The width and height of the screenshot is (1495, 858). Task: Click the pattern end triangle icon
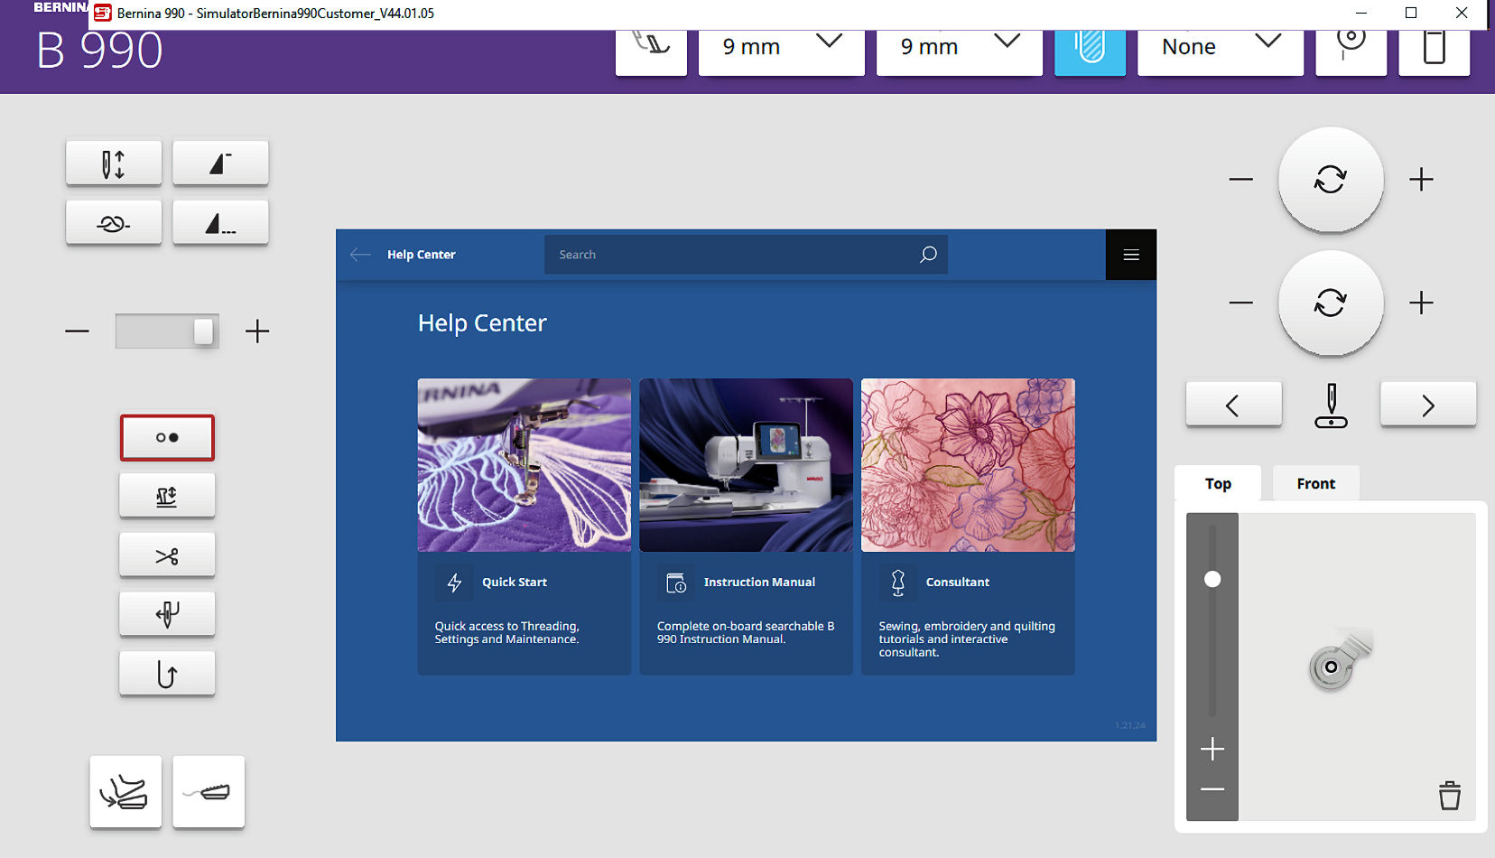coord(220,223)
